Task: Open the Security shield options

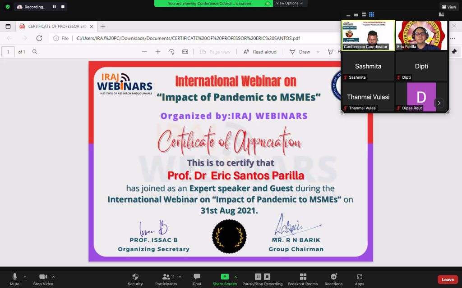Action: coord(135,279)
